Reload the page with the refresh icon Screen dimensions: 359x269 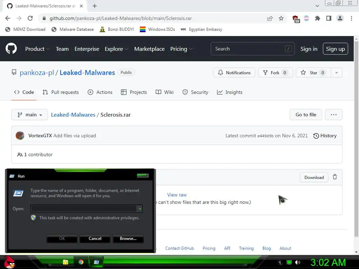[30, 18]
